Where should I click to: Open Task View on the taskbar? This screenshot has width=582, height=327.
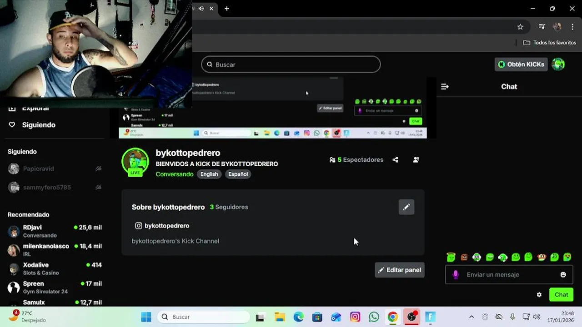point(260,317)
